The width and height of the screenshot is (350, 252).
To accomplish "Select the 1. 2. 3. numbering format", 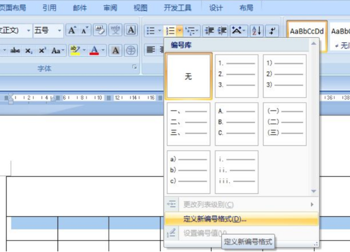I will point(237,76).
